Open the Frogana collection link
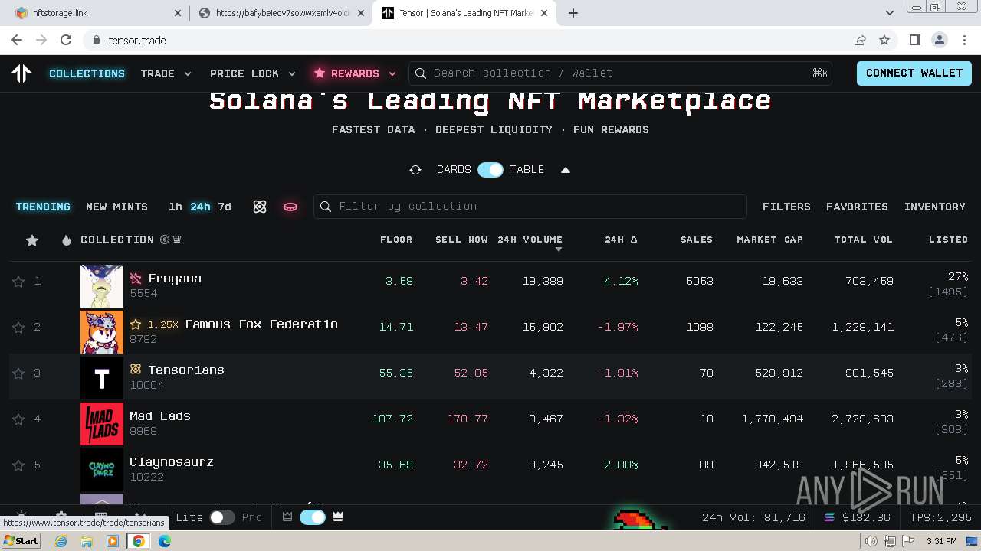The width and height of the screenshot is (981, 551). 175,279
